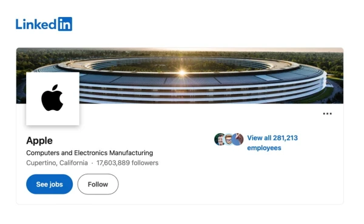Click the blue See jobs button
Image resolution: width=364 pixels, height=224 pixels.
(x=50, y=184)
